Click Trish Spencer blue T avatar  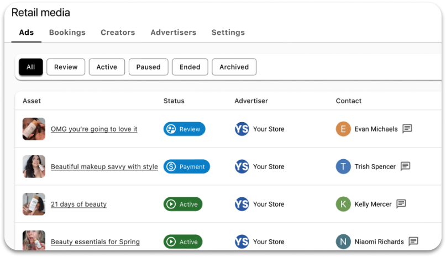(343, 166)
